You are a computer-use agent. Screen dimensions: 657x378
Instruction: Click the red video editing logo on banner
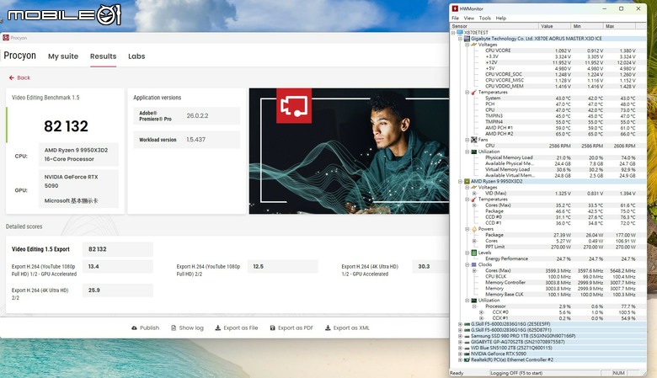coord(294,105)
